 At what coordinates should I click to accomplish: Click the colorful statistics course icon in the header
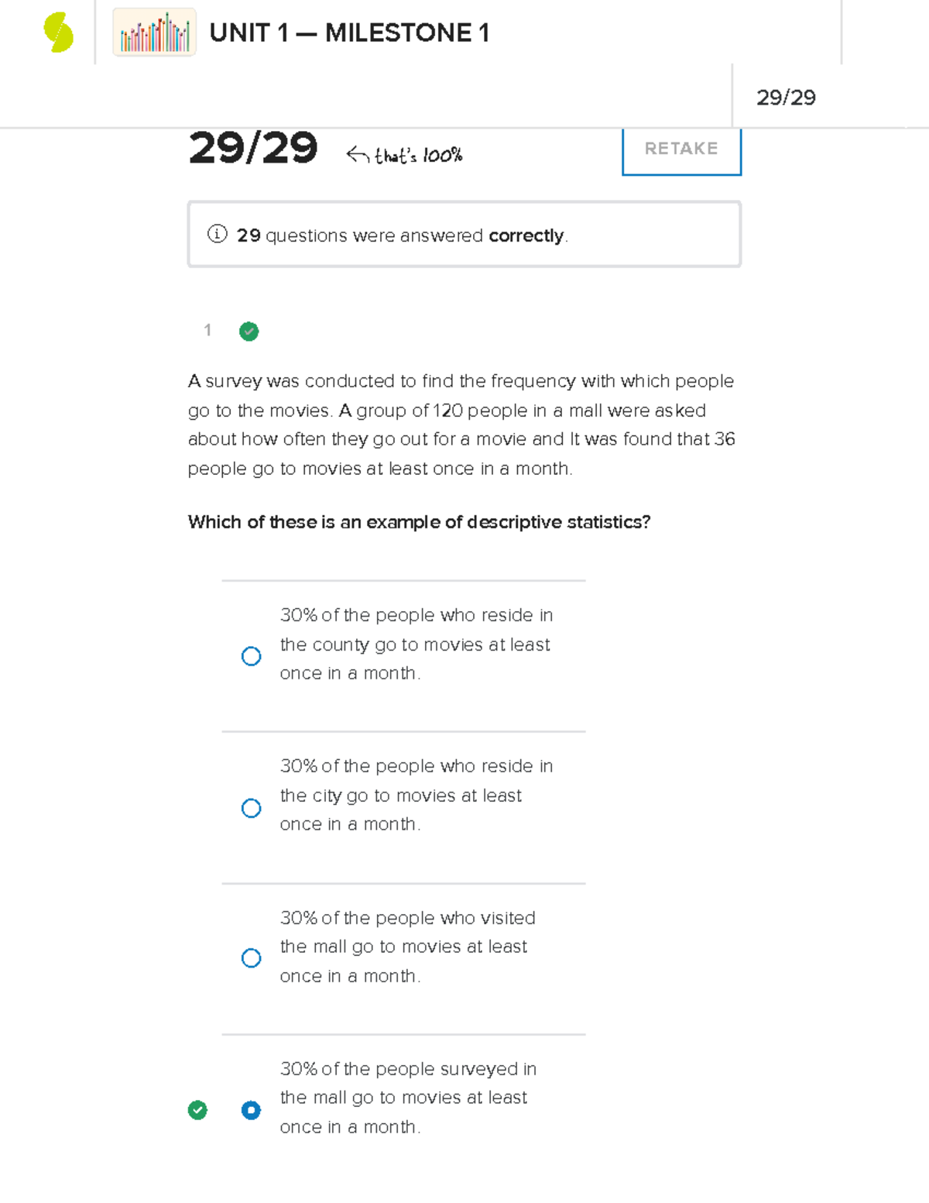[153, 33]
